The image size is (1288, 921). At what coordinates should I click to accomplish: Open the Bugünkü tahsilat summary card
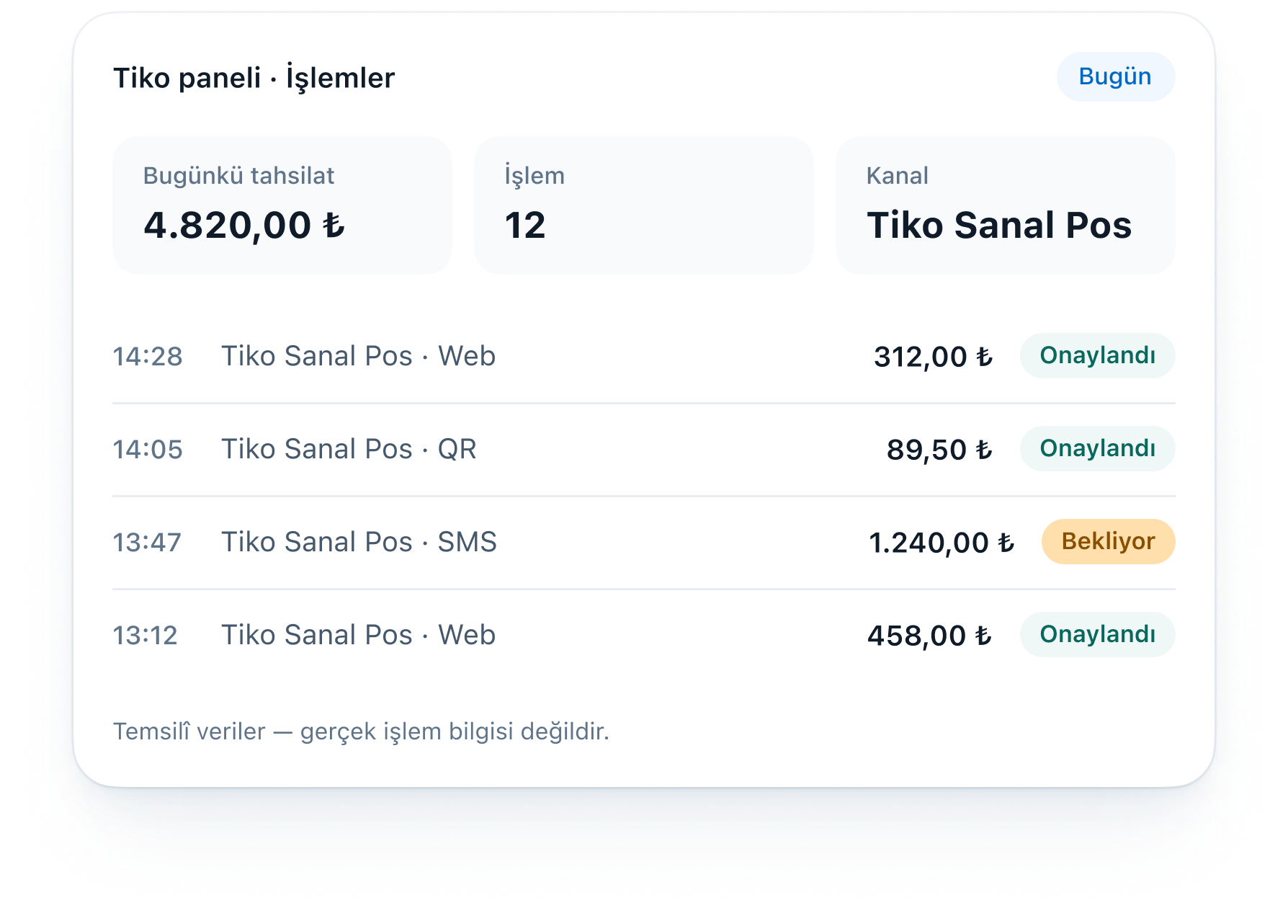coord(282,205)
